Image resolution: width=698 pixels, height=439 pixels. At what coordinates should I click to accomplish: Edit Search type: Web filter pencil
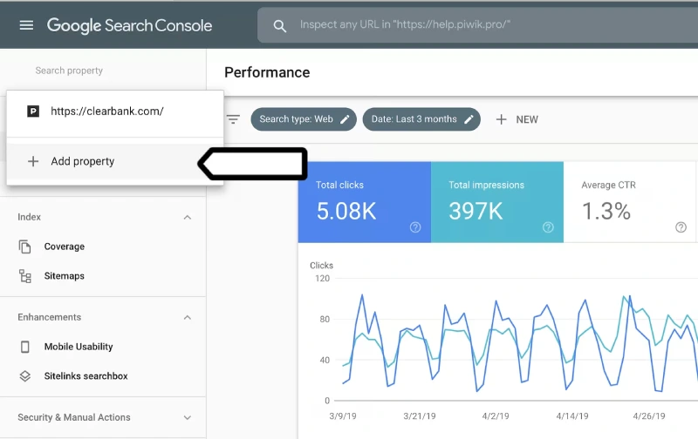[345, 119]
